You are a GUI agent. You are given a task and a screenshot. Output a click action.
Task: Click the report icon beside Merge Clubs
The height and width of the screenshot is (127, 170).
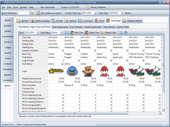pos(120,33)
